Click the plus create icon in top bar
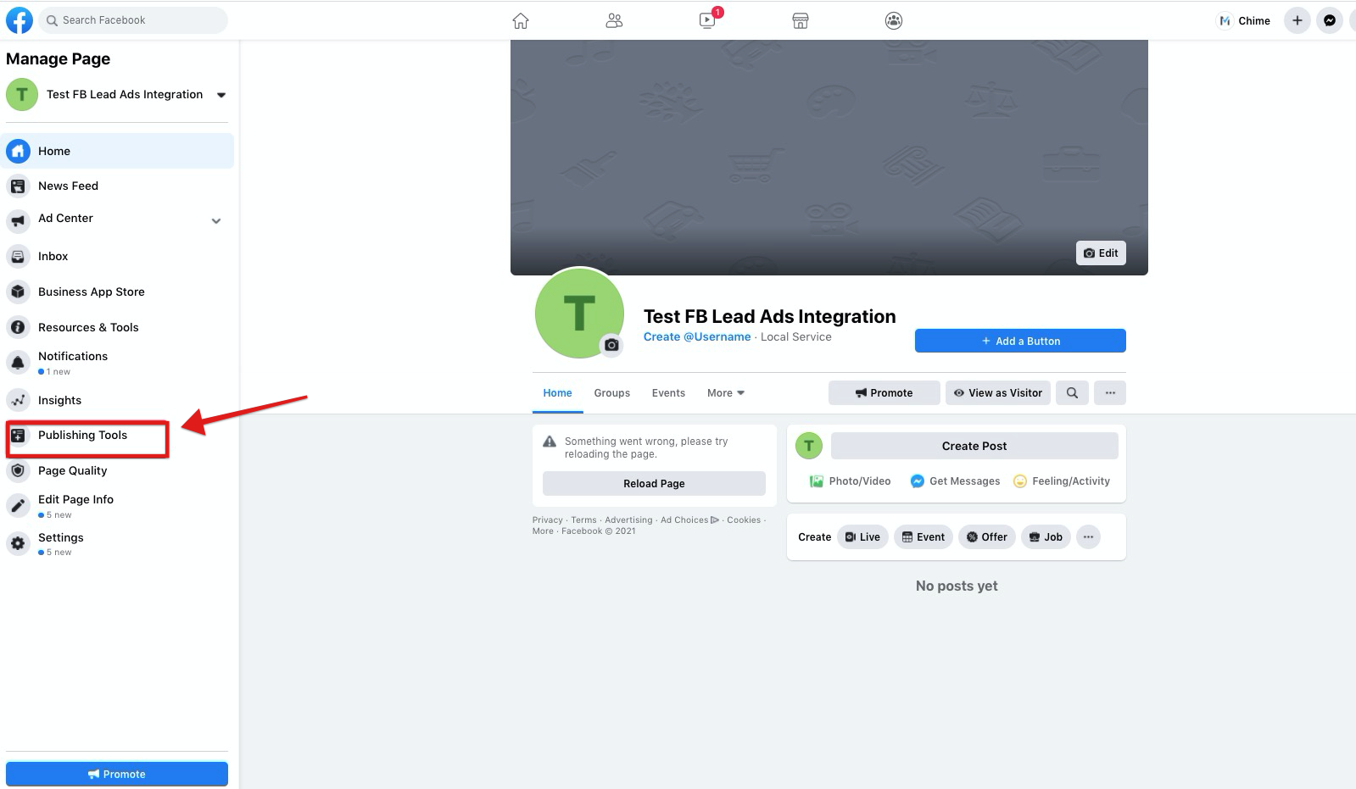 pos(1297,20)
